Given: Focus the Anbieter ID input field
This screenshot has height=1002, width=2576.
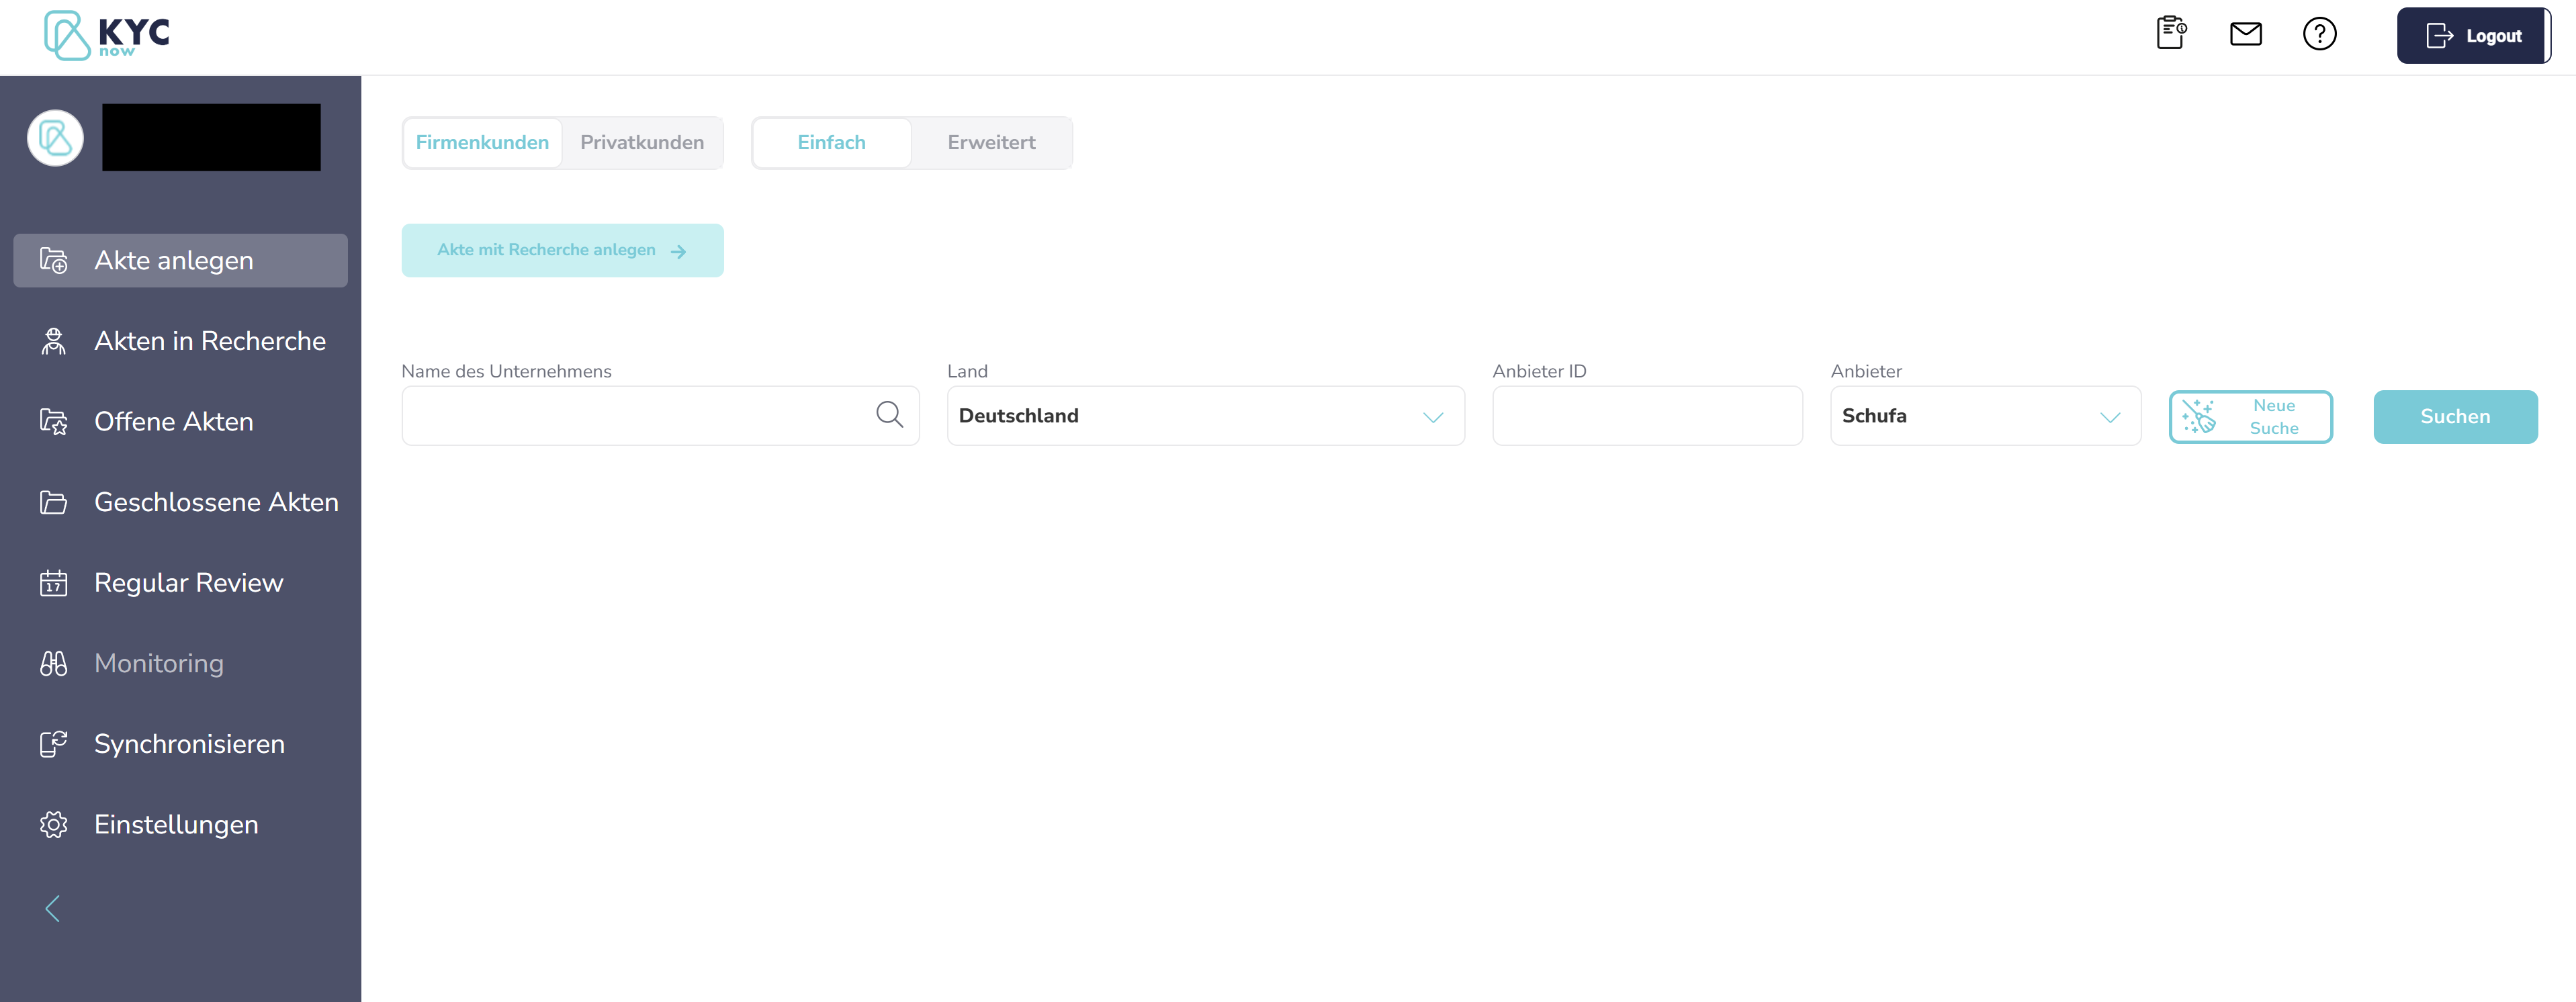Looking at the screenshot, I should [x=1647, y=416].
